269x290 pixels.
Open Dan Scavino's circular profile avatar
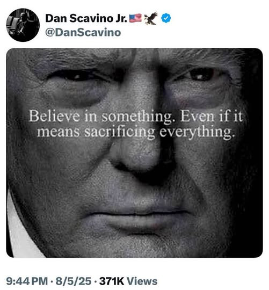point(23,25)
